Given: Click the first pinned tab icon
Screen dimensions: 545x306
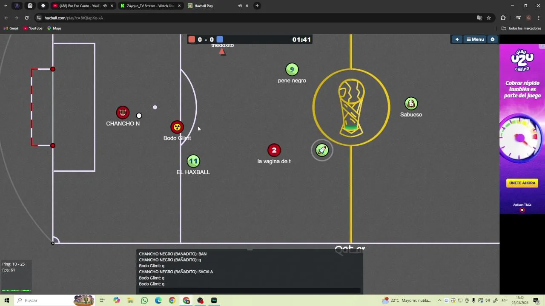Looking at the screenshot, I should point(17,6).
